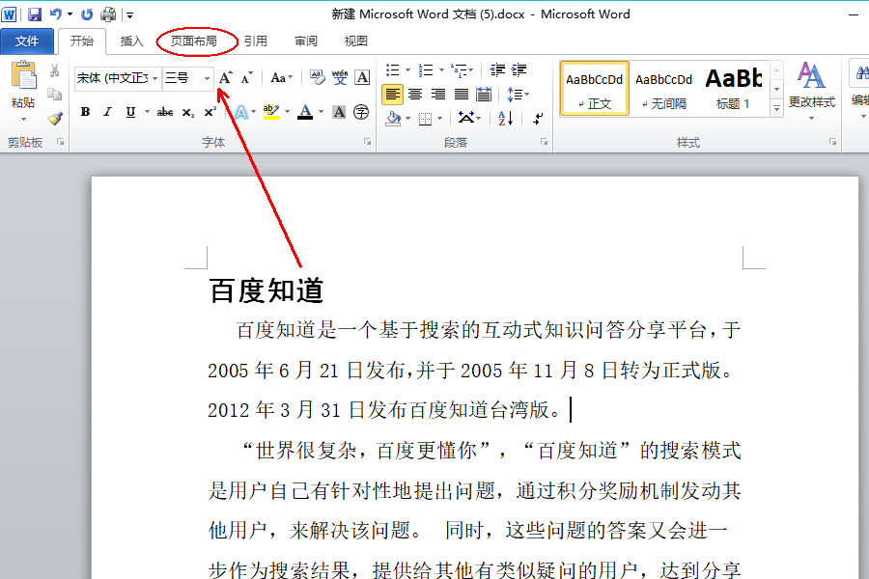This screenshot has width=869, height=579.
Task: Switch to the 开始 tab
Action: (x=81, y=41)
